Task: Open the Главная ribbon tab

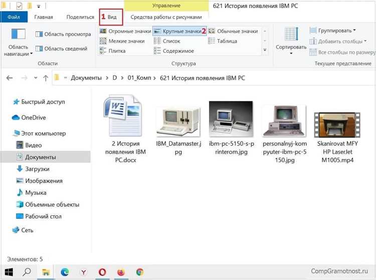Action: tap(44, 17)
